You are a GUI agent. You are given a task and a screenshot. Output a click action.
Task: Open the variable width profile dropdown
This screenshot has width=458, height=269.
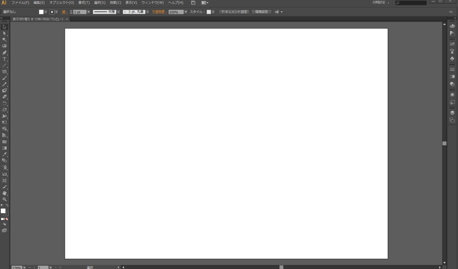[118, 12]
